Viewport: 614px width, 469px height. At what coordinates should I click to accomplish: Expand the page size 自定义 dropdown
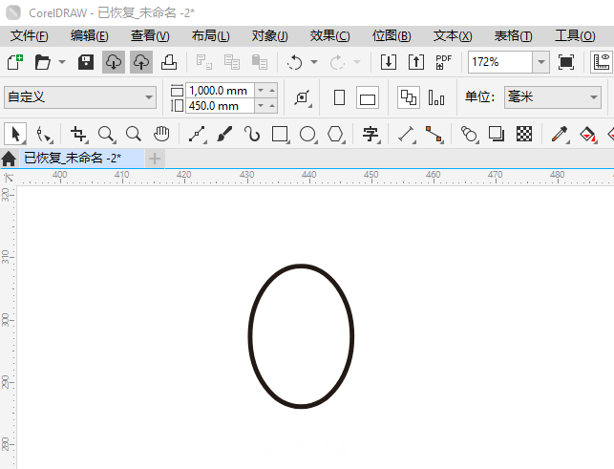click(149, 97)
